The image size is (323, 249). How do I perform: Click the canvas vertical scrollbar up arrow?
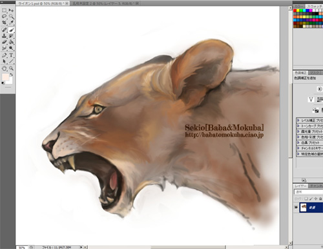[x=291, y=8]
